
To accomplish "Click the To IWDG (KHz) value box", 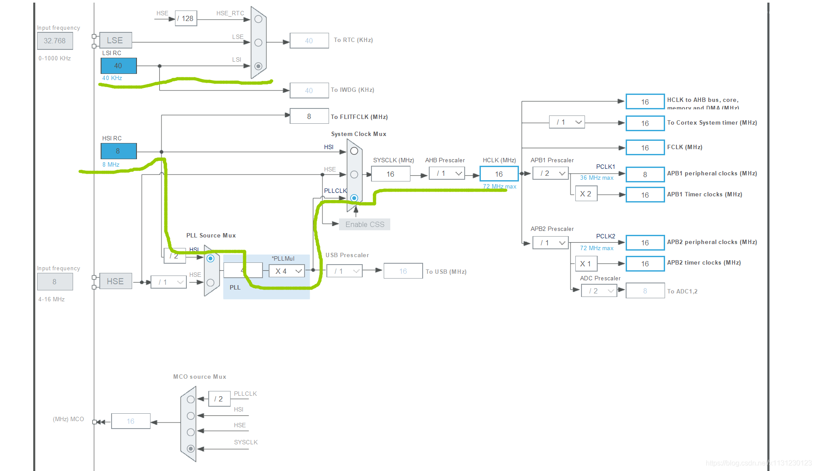I will (x=309, y=91).
